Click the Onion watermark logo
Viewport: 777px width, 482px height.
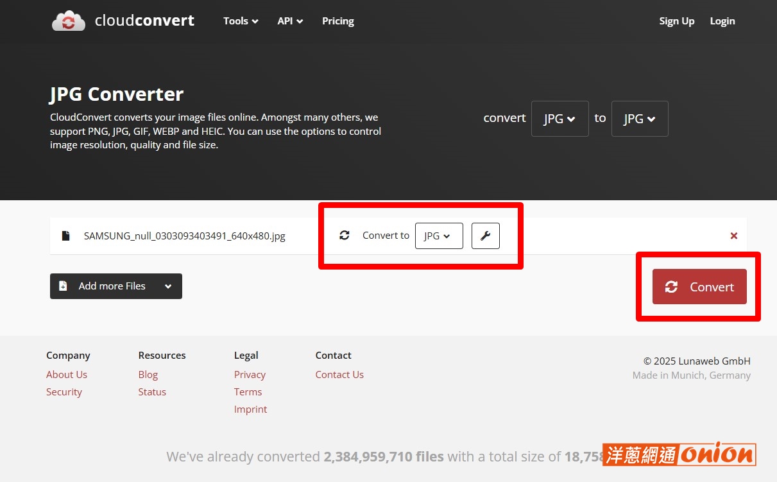[679, 454]
